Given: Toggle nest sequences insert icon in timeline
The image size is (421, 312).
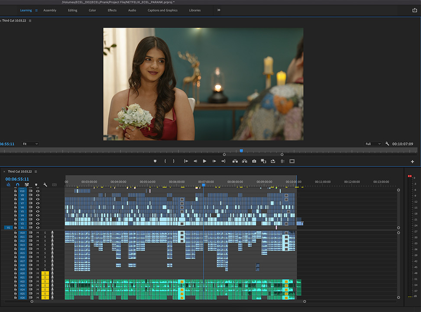Looking at the screenshot, I should click(x=8, y=185).
